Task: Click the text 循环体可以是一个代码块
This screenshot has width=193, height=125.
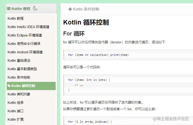Action: pos(82,67)
